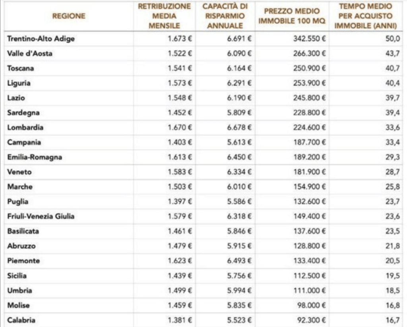Click the Valle d'Aosta region cell
This screenshot has width=407, height=327.
[30, 54]
